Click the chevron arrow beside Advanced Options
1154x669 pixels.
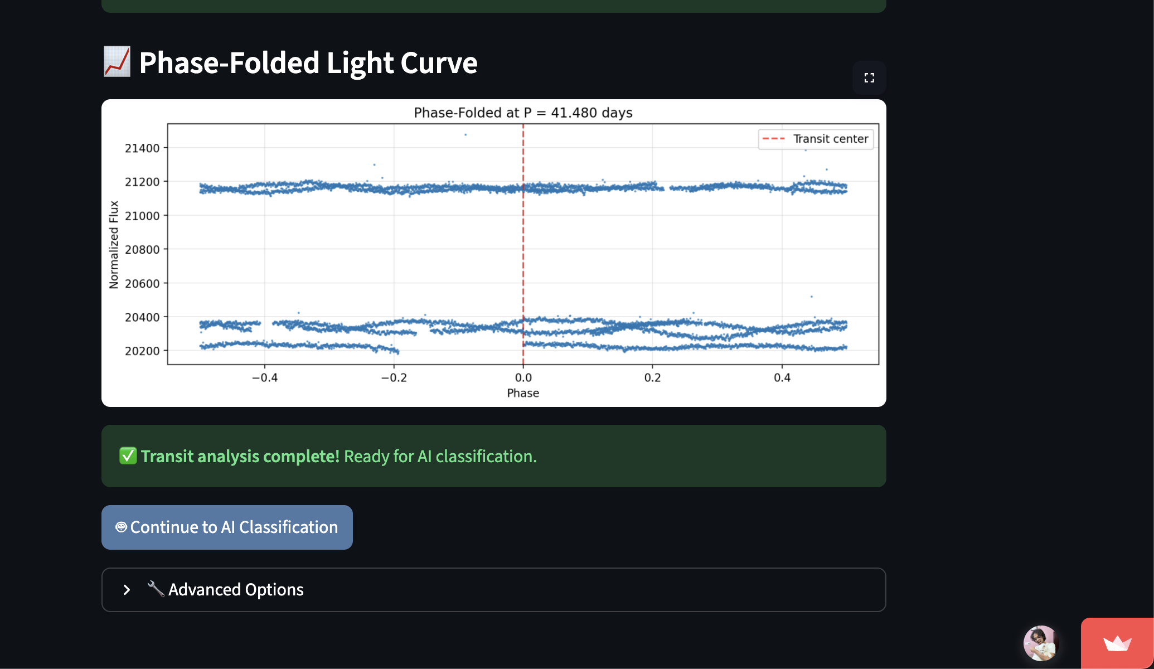pos(127,590)
